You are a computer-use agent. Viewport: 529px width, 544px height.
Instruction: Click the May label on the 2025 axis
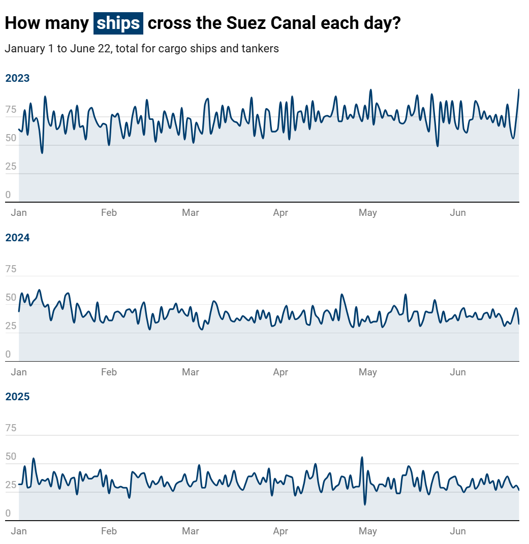click(x=367, y=531)
